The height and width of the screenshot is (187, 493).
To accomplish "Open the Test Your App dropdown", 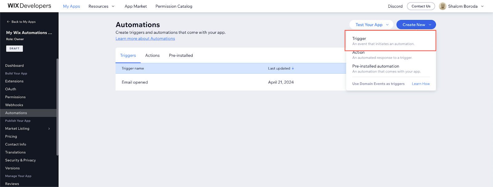I will 371,25.
